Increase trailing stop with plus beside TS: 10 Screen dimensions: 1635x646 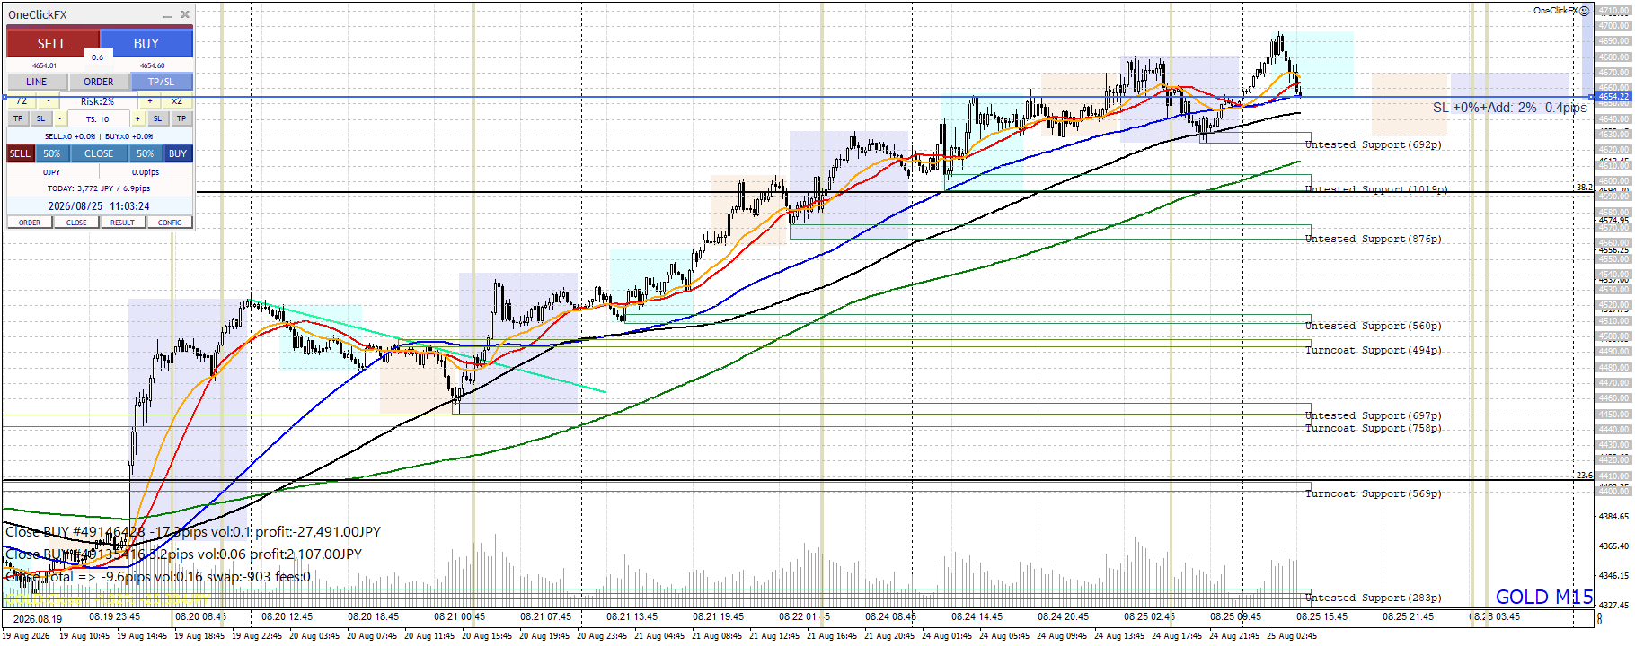(x=137, y=118)
